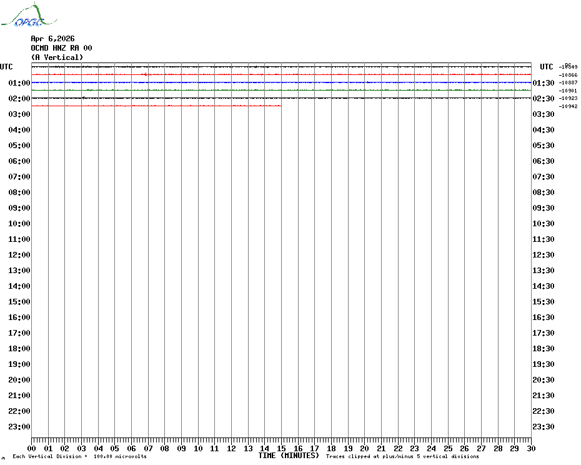This screenshot has width=581, height=465.
Task: Click the 23:30 UTC label on right
Action: coord(544,427)
